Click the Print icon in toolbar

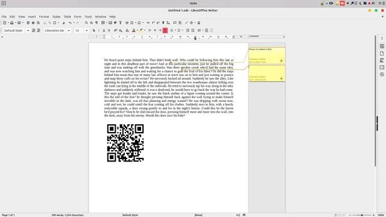pos(33,23)
